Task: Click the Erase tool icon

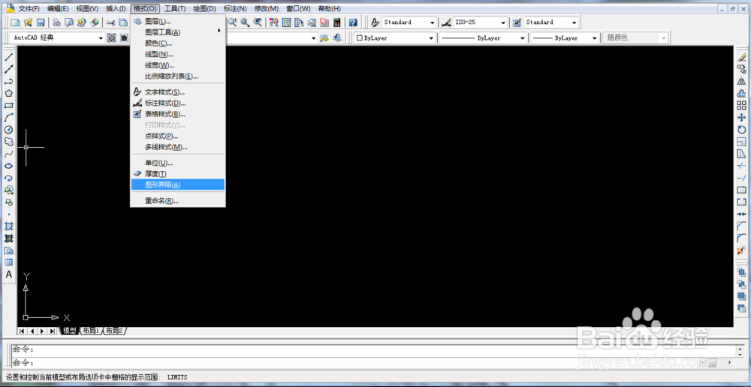Action: coord(741,57)
